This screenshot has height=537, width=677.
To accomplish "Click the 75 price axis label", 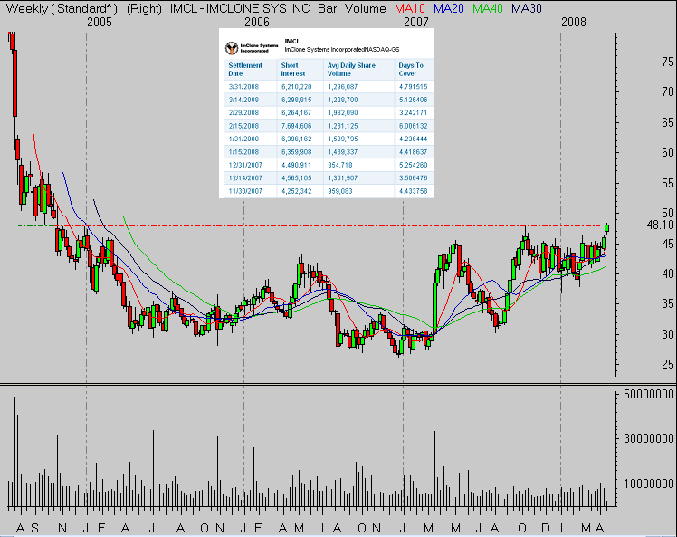I will point(668,62).
